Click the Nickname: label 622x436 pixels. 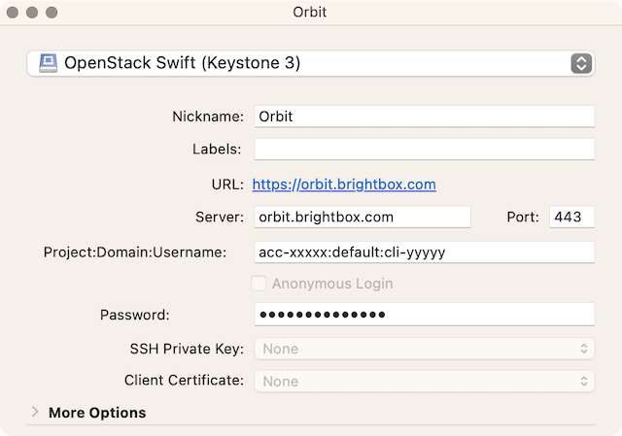pos(208,117)
